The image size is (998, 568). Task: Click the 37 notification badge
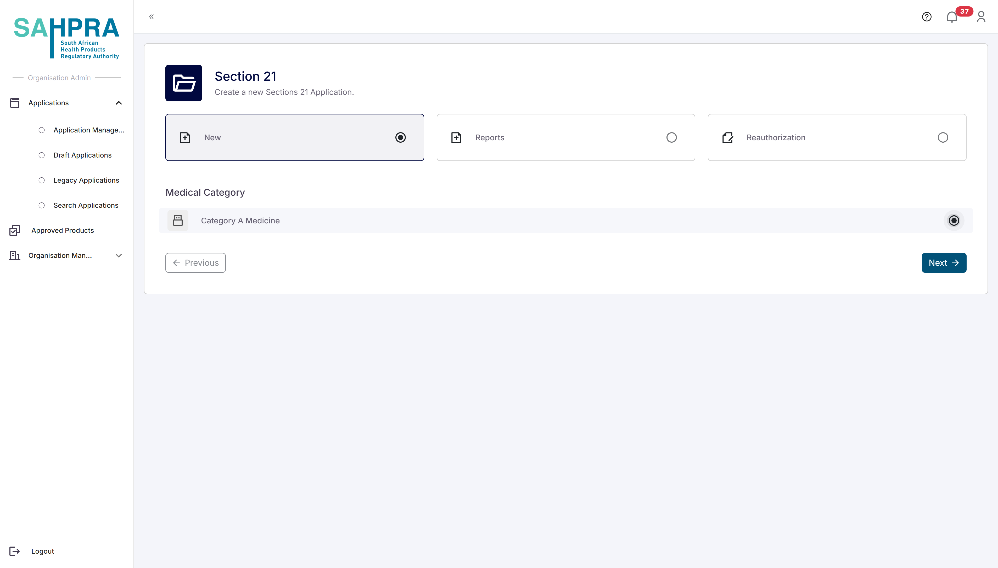click(x=964, y=11)
